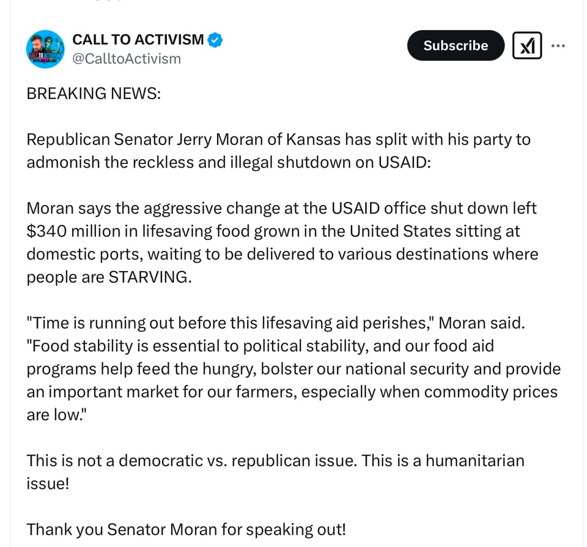Open the @CalltoActivism handle link

click(127, 59)
